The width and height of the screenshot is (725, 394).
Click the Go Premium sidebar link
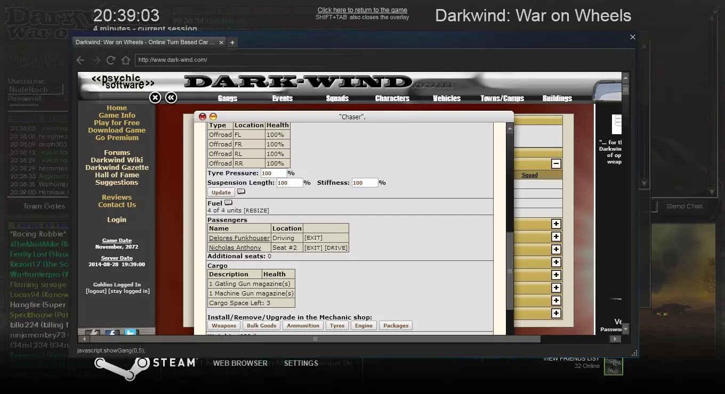pos(117,138)
